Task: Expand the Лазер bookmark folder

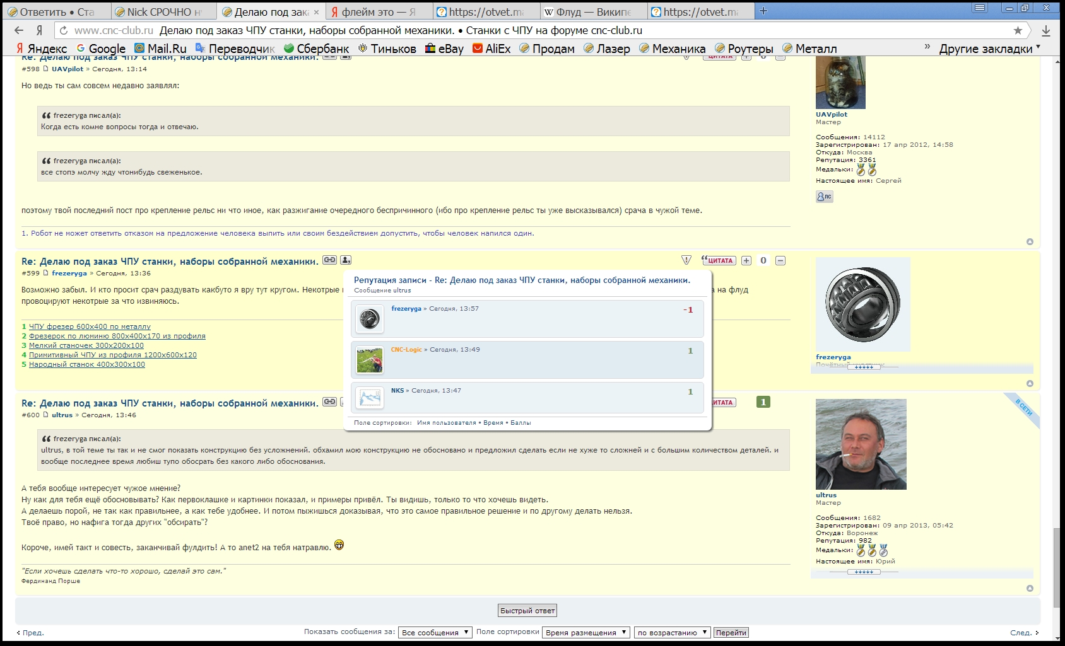Action: point(606,49)
